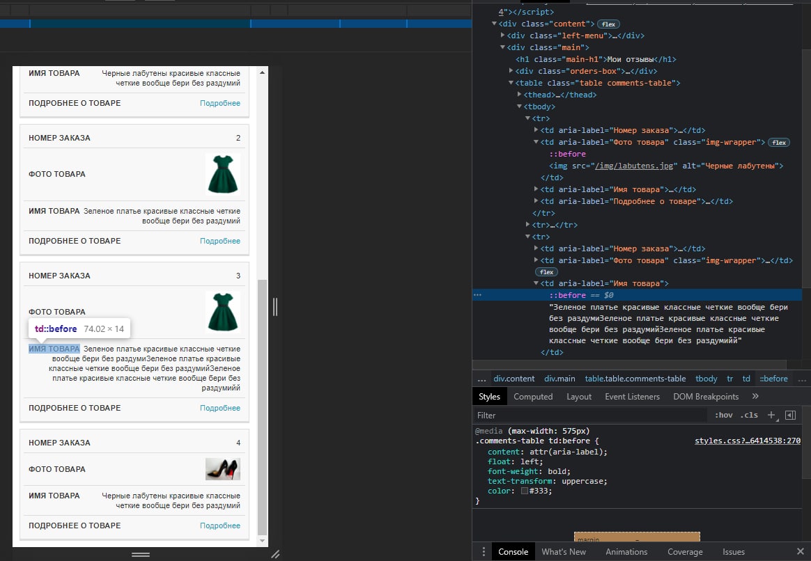
Task: Click the ::before breadcrumb
Action: tap(773, 379)
